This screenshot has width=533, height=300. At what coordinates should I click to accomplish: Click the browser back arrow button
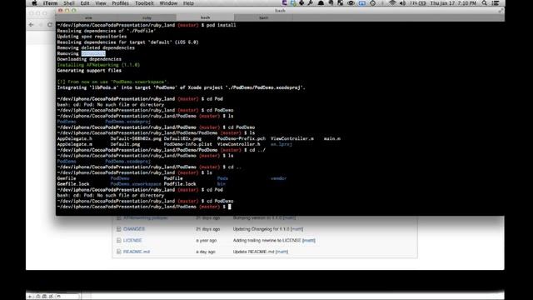pos(32,25)
